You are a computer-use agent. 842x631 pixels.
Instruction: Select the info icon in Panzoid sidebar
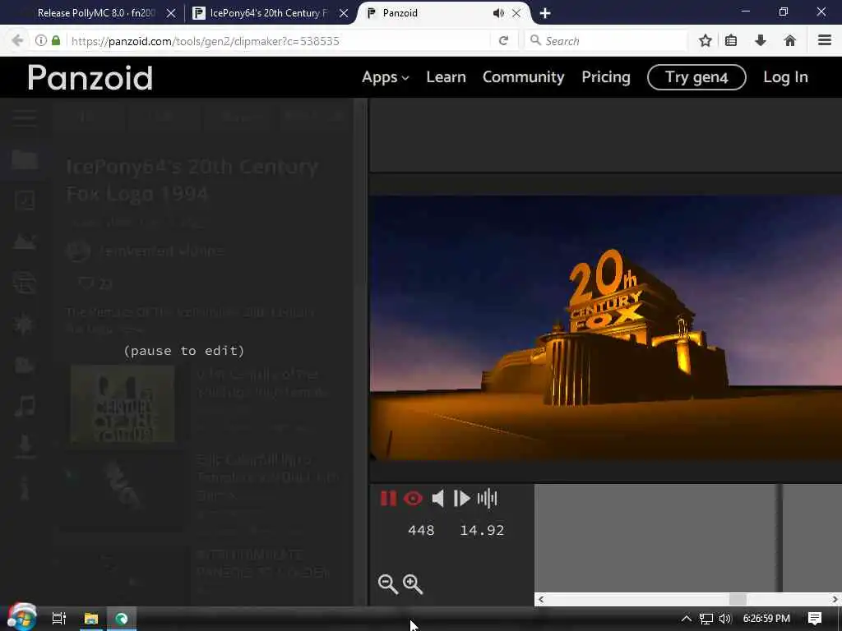point(25,487)
